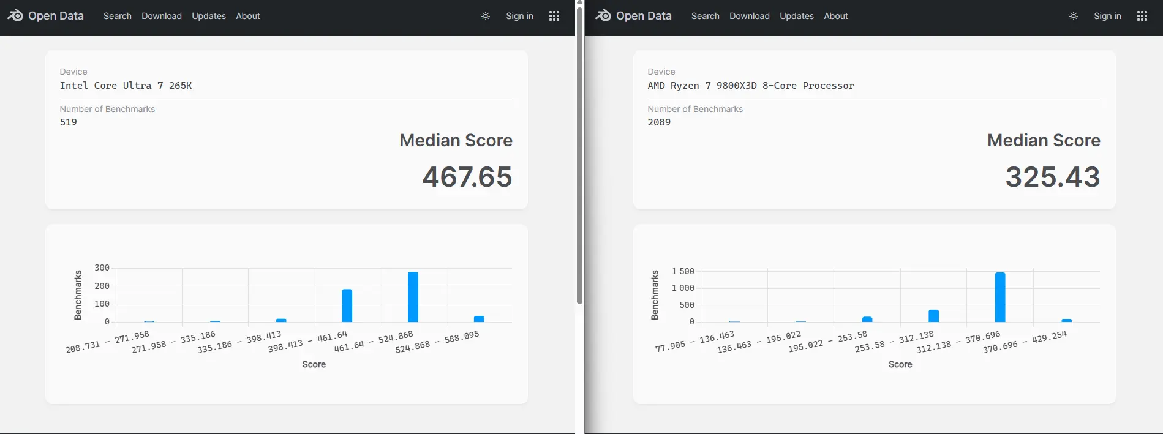This screenshot has width=1163, height=434.
Task: Click axis label 77.905 – 136.463
Action: 694,342
